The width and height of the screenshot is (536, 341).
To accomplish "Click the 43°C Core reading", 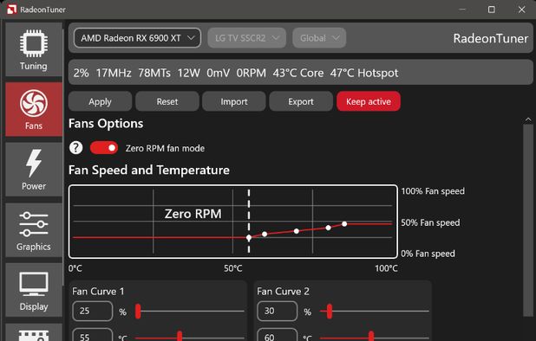I will (x=298, y=73).
